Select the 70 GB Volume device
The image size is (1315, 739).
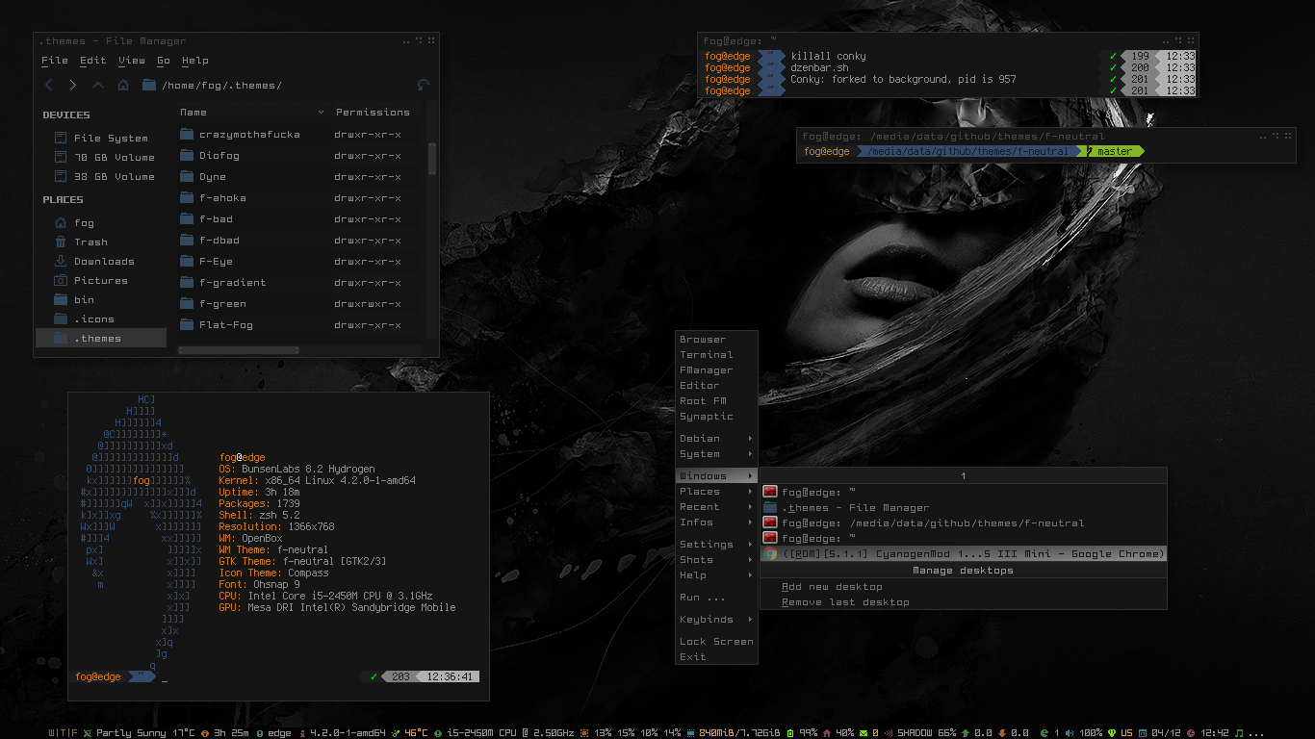pos(114,158)
